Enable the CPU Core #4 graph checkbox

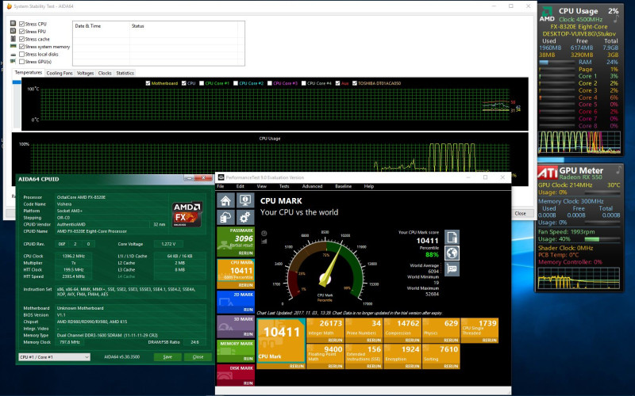tap(304, 83)
